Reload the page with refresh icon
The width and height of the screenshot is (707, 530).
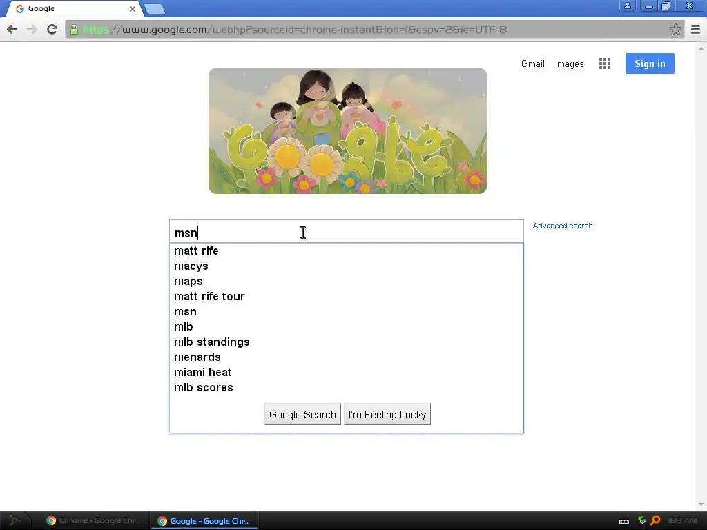click(x=52, y=29)
